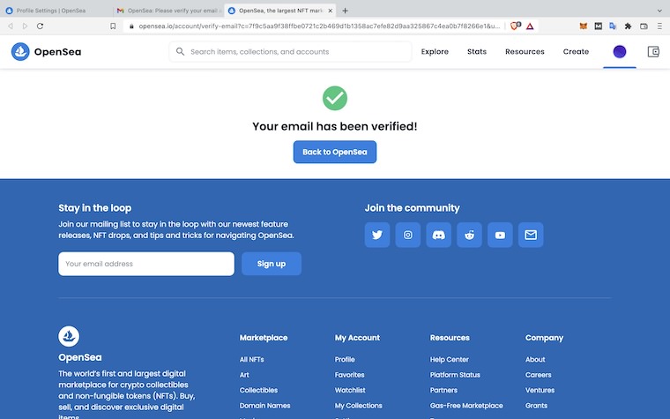Open the Stats navigation menu

point(477,52)
